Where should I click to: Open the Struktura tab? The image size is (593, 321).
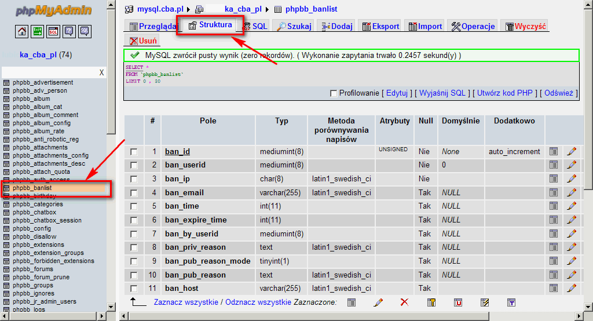210,25
